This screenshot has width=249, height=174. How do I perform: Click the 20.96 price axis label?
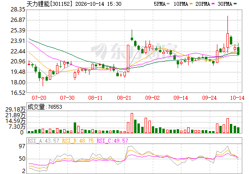coord(18,61)
